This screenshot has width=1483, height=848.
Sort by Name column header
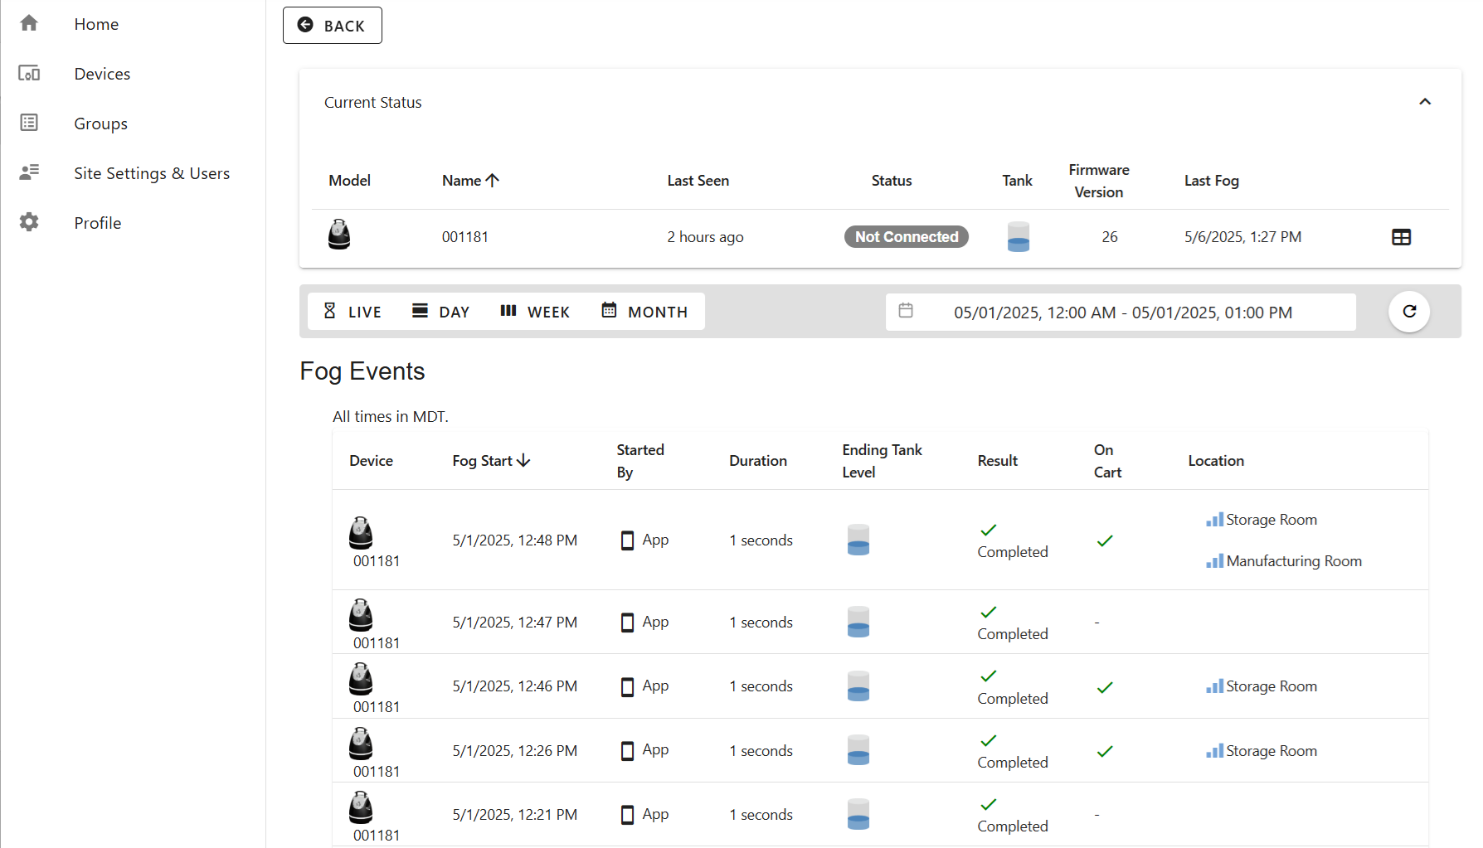[x=470, y=181]
